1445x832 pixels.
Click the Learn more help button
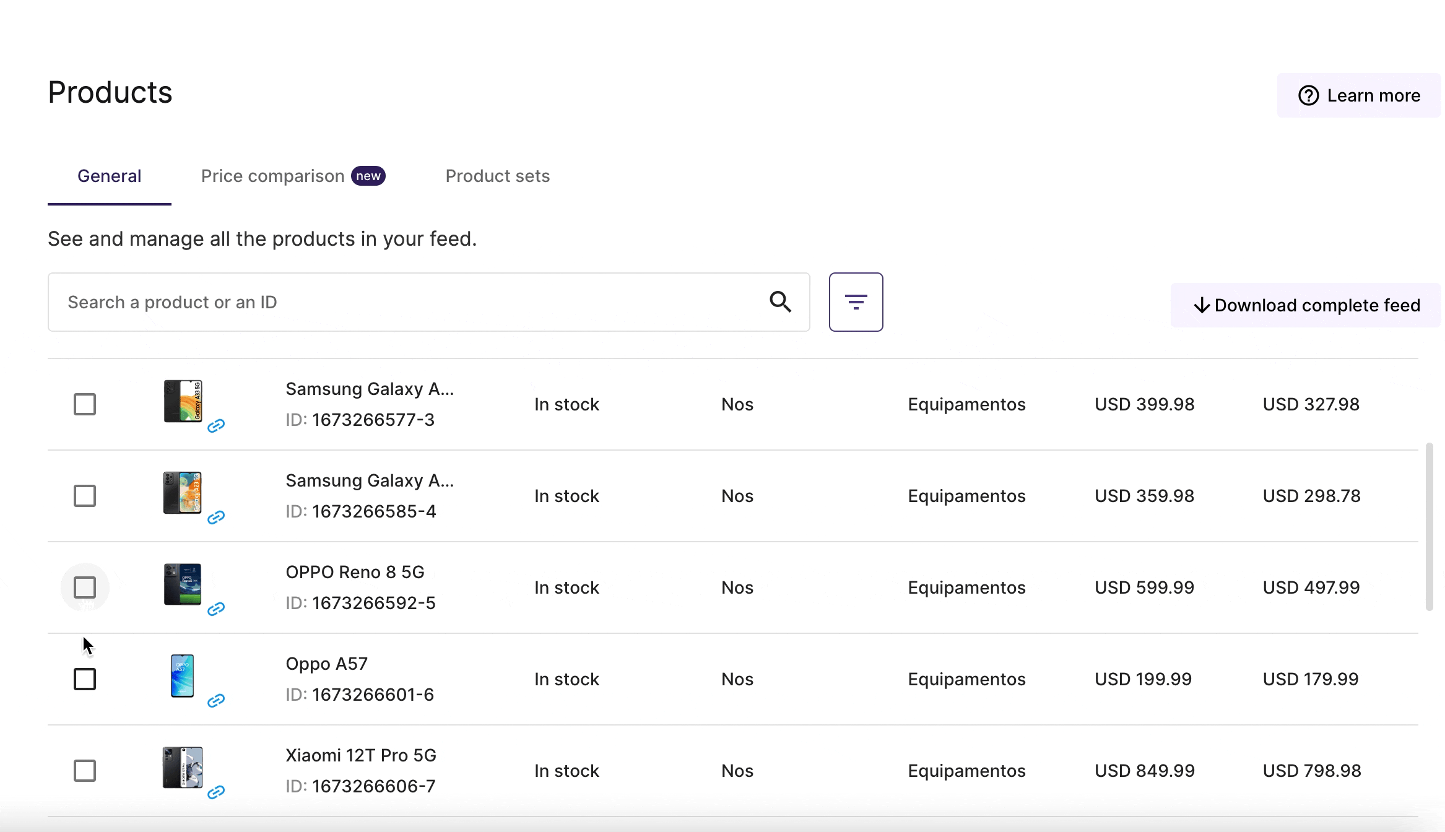click(x=1359, y=95)
